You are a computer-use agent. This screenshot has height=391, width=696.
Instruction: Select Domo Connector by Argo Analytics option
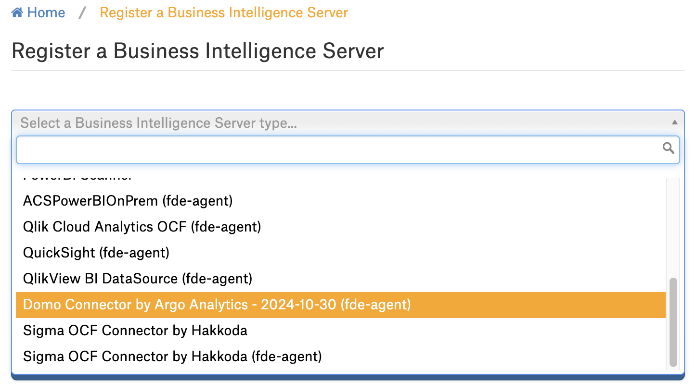341,305
